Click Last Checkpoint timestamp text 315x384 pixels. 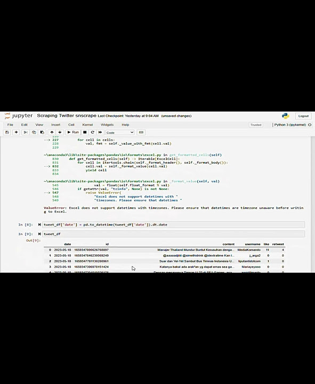pos(128,116)
